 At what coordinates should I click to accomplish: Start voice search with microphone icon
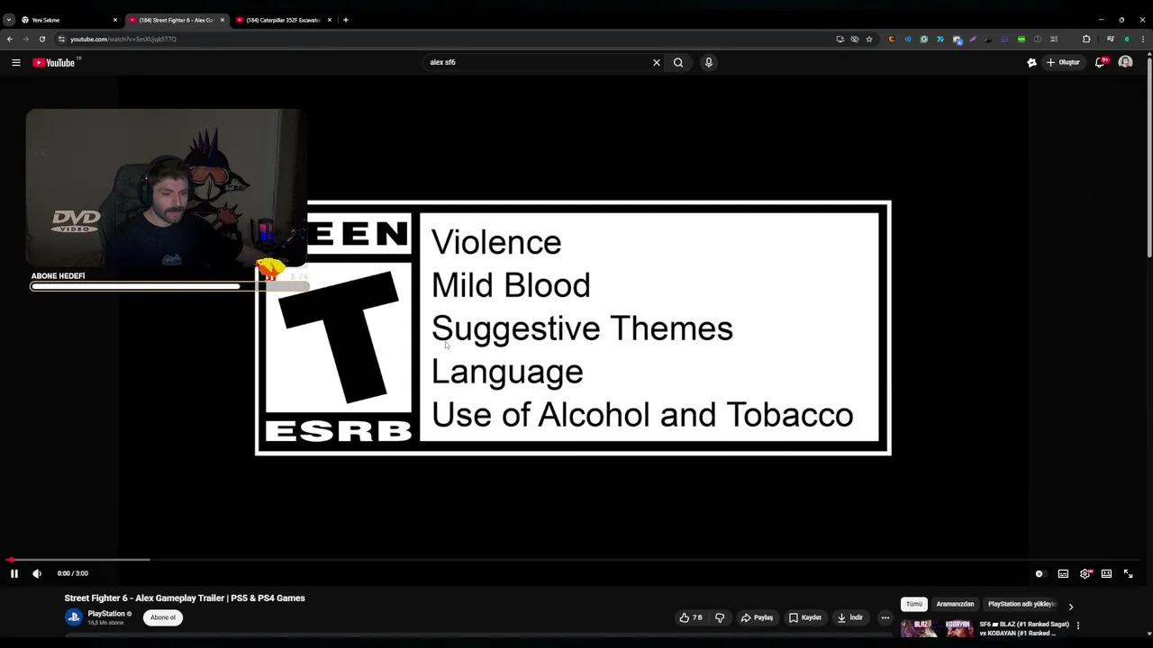tap(709, 62)
